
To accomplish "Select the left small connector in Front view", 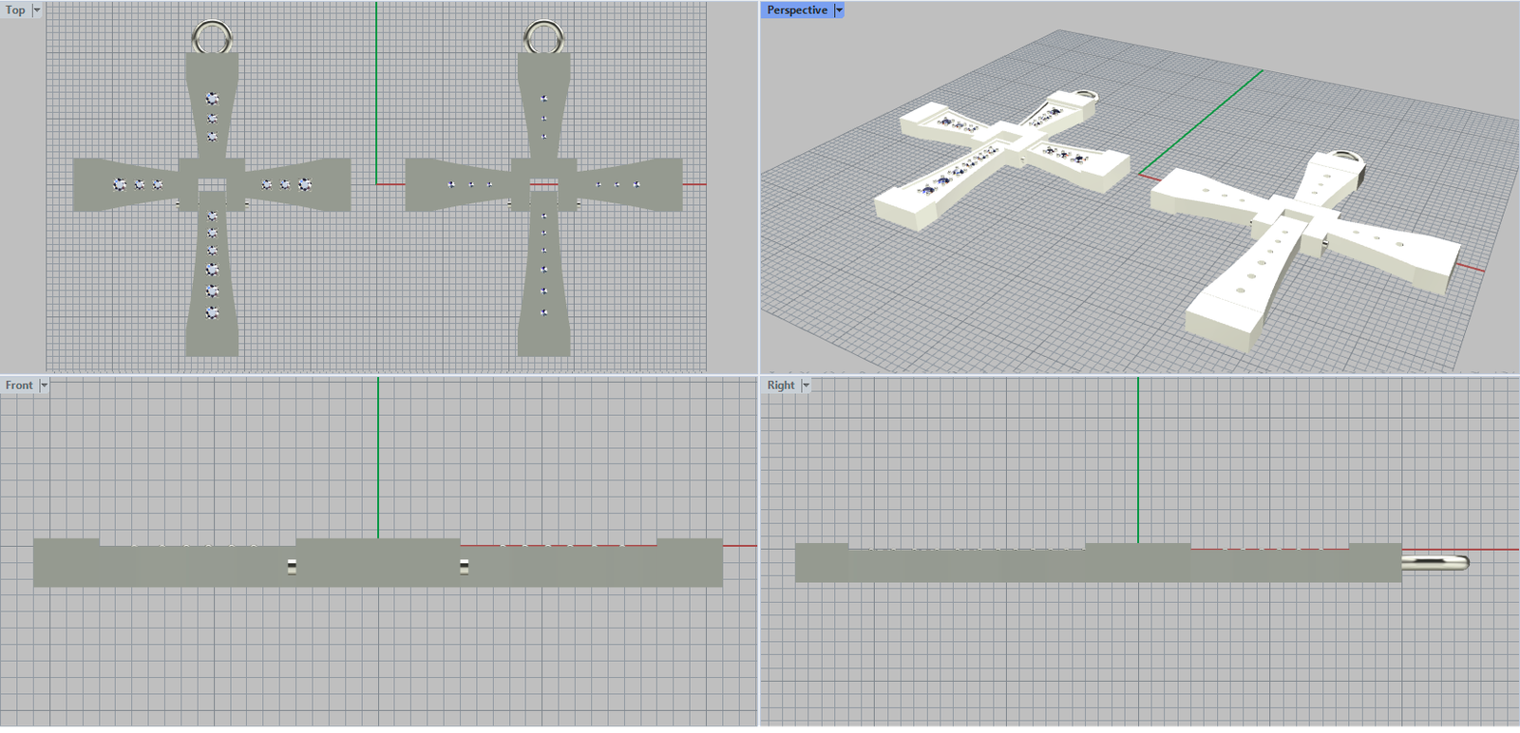I will pyautogui.click(x=292, y=567).
